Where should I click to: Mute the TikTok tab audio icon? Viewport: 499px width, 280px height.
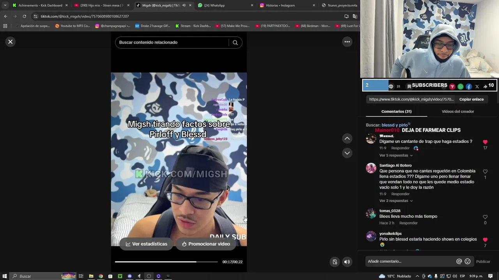(x=184, y=5)
